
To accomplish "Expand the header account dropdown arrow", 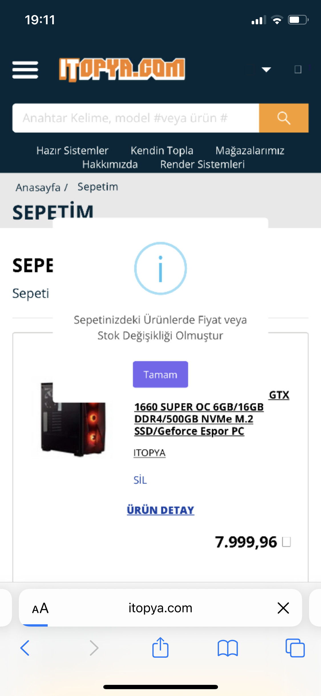I will click(x=266, y=69).
